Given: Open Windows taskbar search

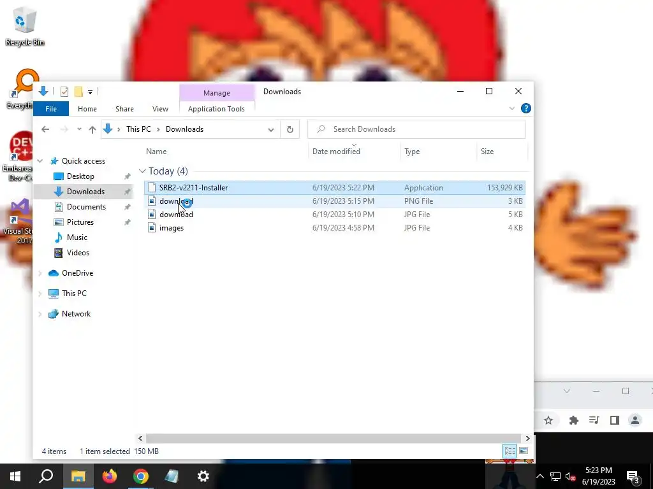Looking at the screenshot, I should [x=46, y=476].
